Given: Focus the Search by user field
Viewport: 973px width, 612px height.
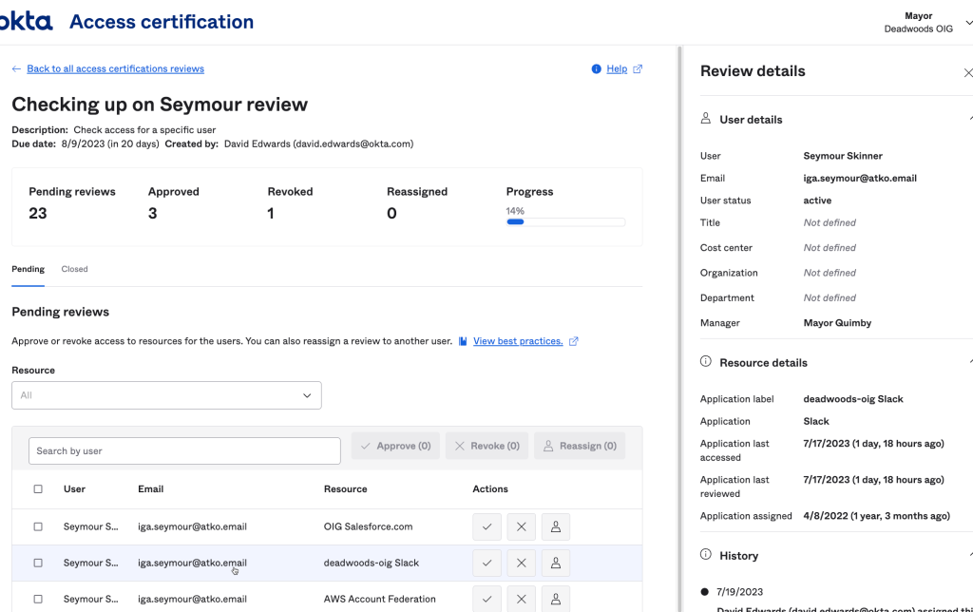Looking at the screenshot, I should tap(184, 450).
